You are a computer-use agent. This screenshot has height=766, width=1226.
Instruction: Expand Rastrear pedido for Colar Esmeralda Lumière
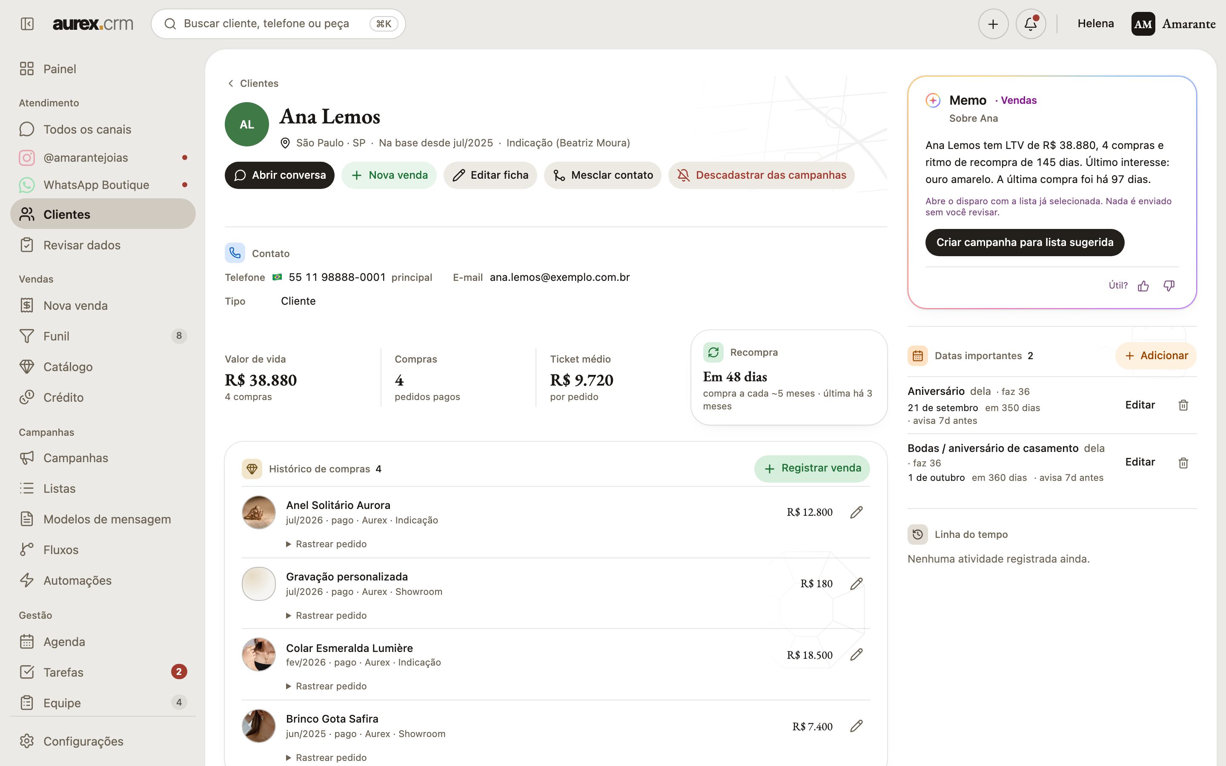tap(326, 686)
